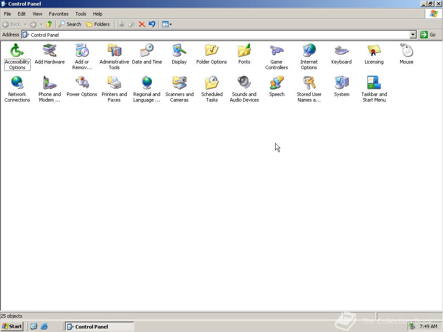Click Control Panel taskbar button

point(100,327)
